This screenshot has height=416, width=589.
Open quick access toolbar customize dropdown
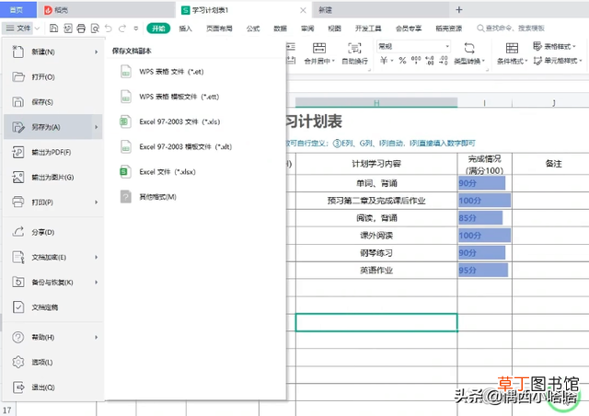pyautogui.click(x=136, y=29)
